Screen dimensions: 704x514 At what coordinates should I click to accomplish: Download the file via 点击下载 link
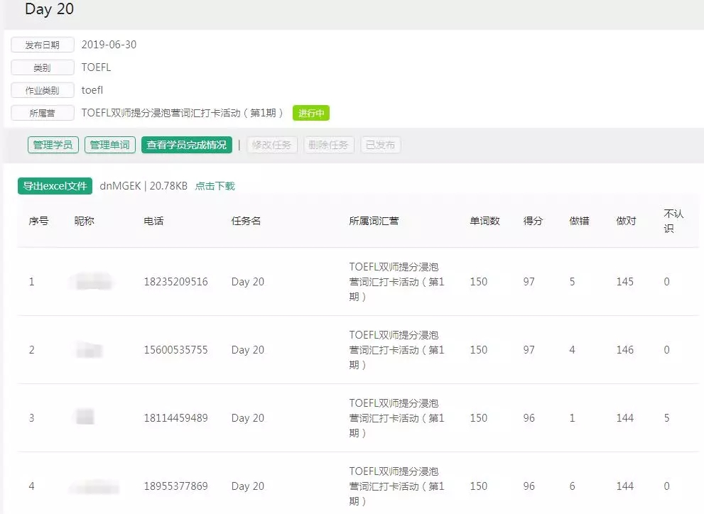(215, 186)
